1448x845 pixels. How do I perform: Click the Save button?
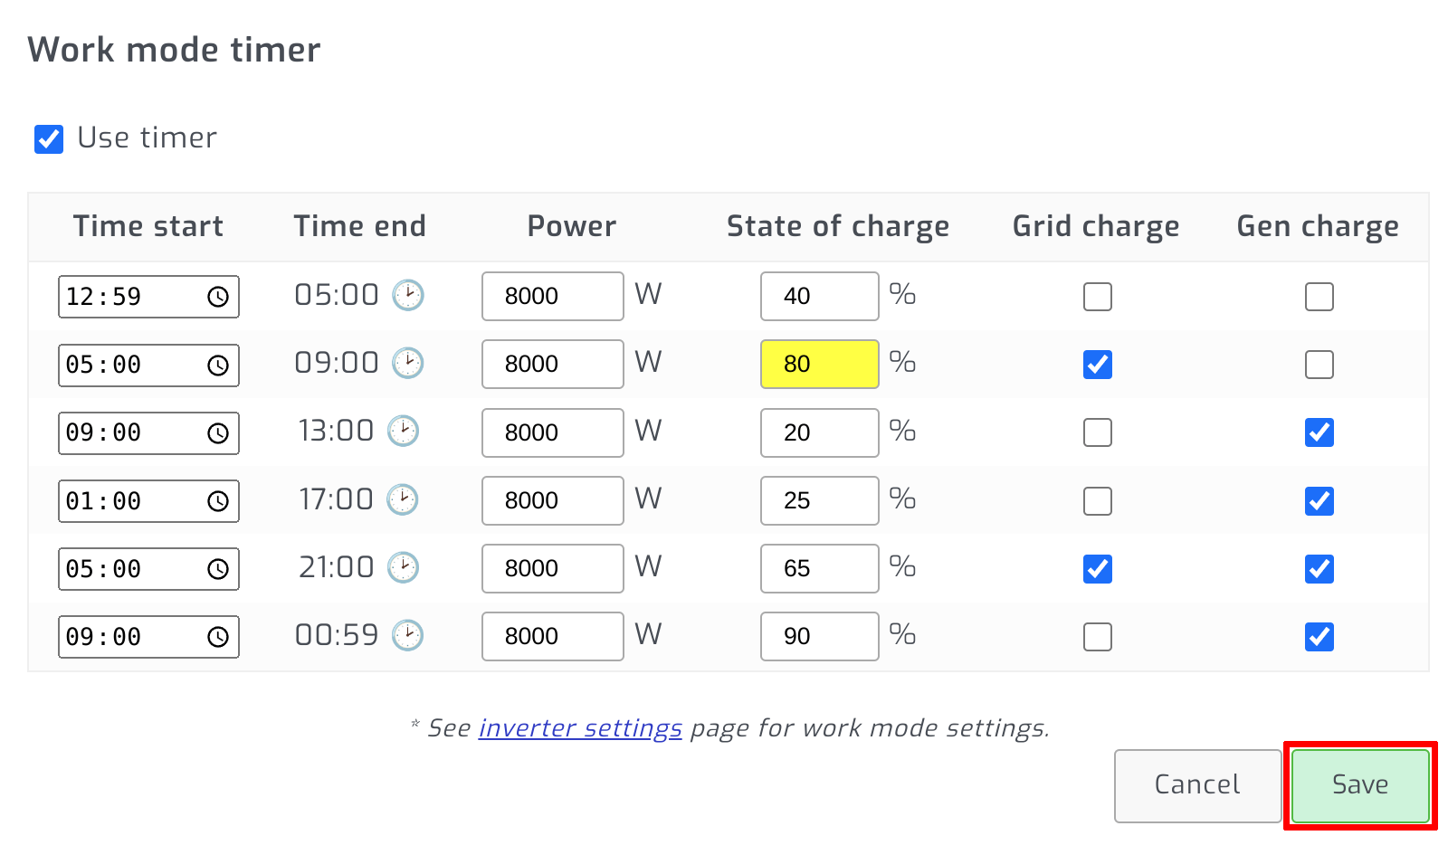coord(1358,784)
